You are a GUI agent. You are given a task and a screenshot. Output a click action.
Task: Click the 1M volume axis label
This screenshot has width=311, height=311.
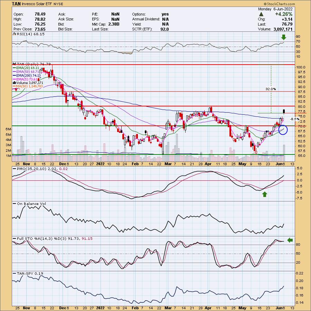pos(8,156)
